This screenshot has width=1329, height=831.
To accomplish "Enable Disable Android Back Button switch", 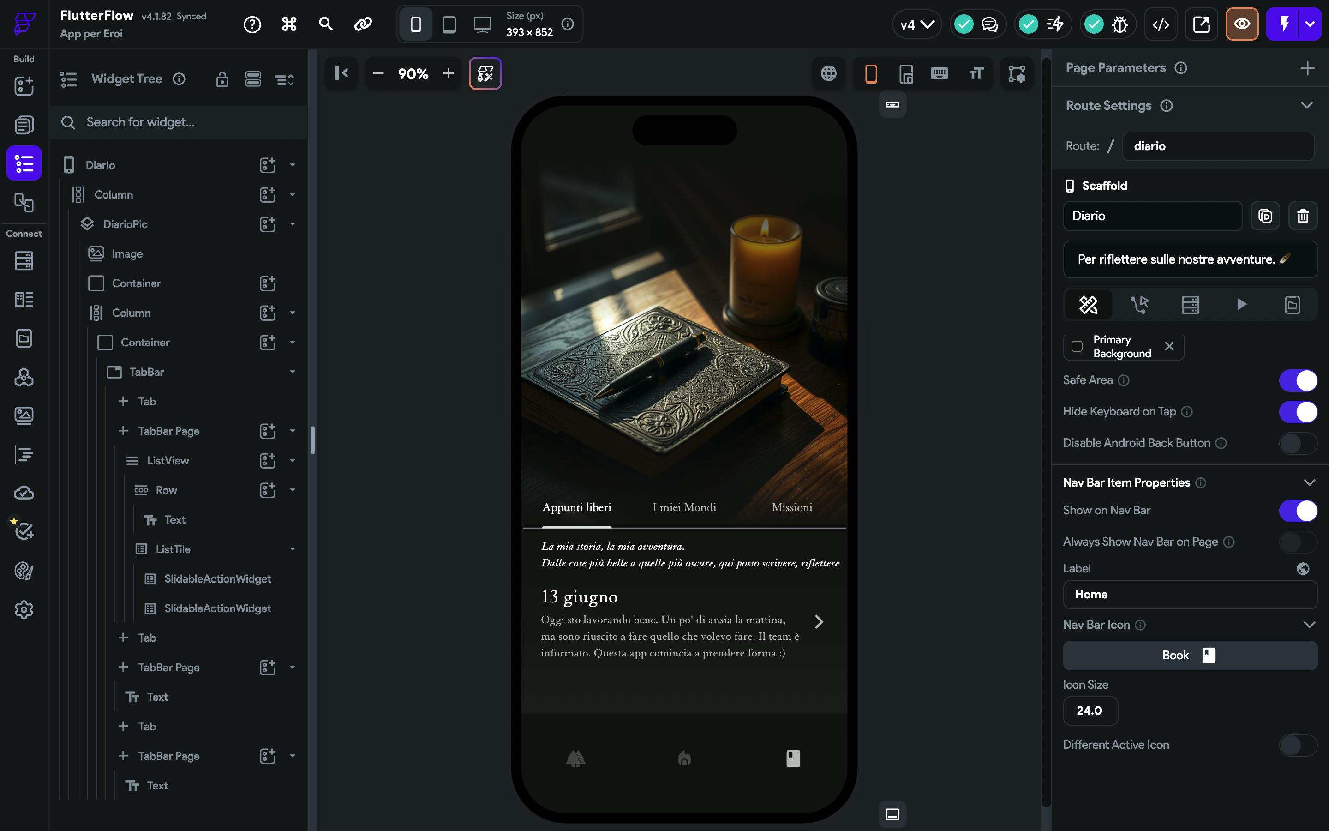I will coord(1298,443).
